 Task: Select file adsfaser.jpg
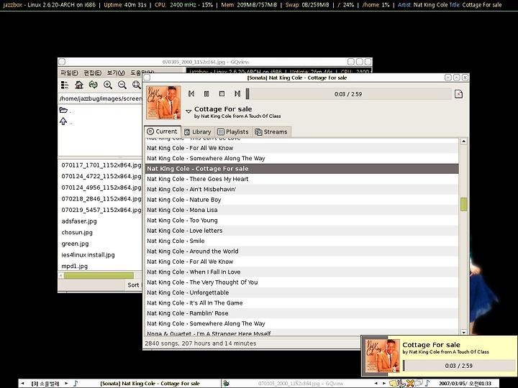[x=79, y=221]
